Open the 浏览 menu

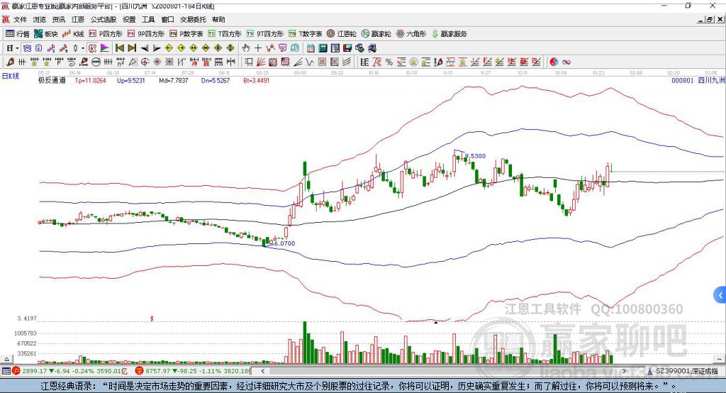[x=40, y=19]
